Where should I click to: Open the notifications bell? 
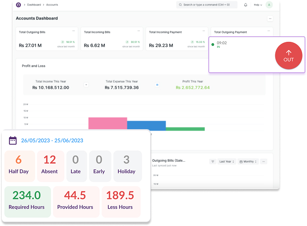point(246,5)
